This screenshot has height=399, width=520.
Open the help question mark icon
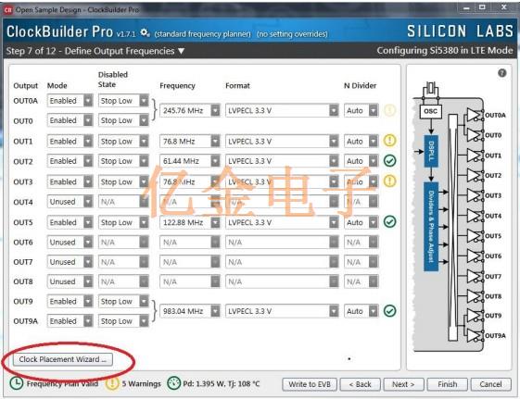(x=502, y=73)
